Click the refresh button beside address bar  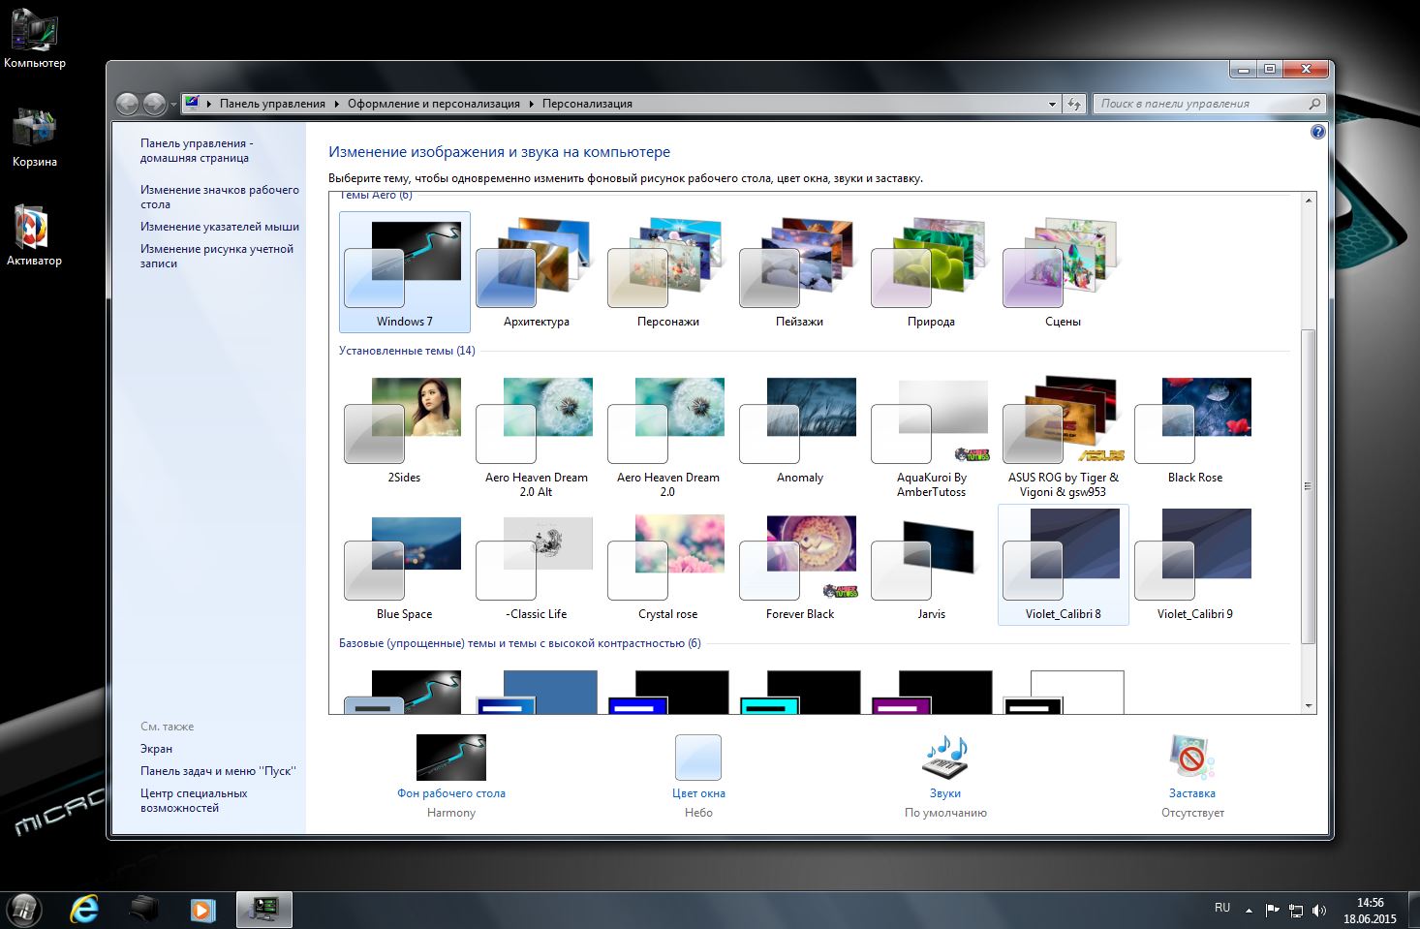1074,104
